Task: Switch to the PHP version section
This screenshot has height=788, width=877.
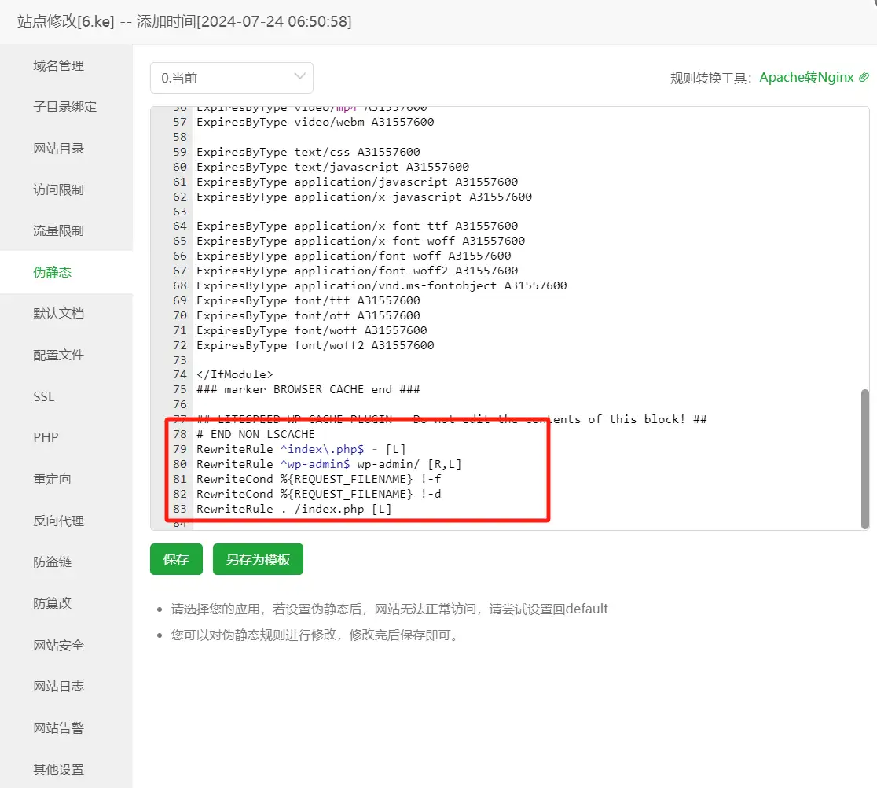Action: pyautogui.click(x=45, y=437)
